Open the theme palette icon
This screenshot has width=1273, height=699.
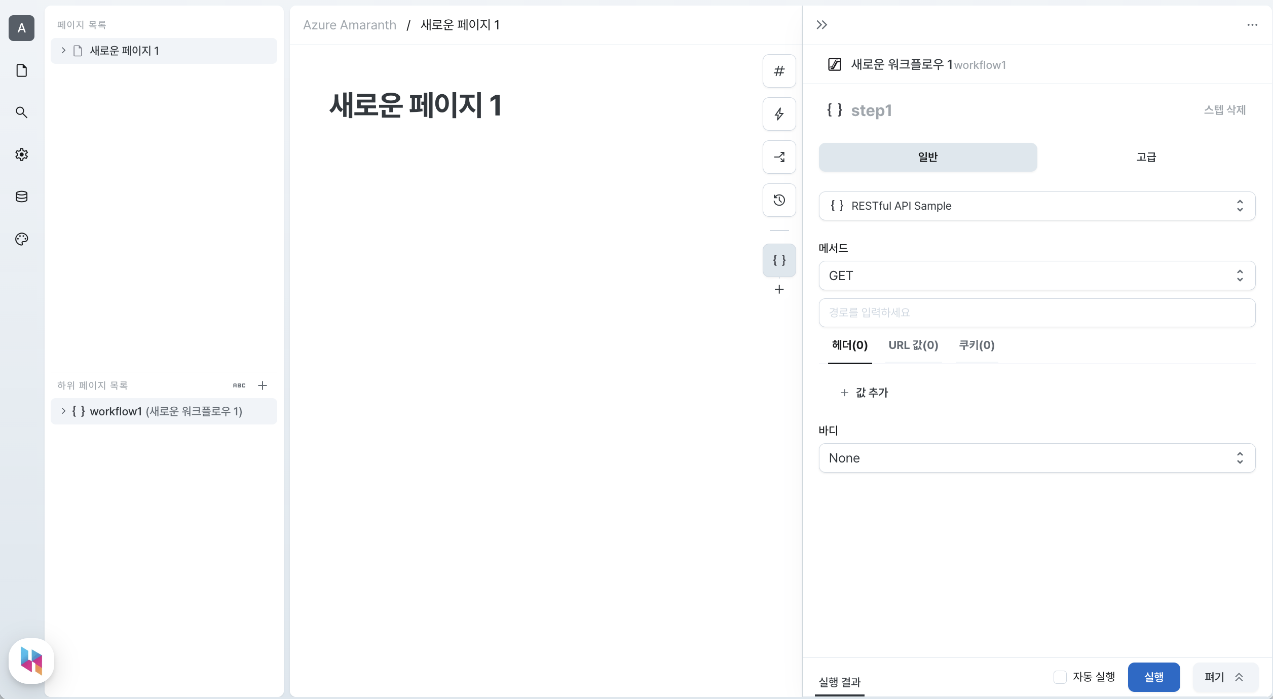coord(21,239)
